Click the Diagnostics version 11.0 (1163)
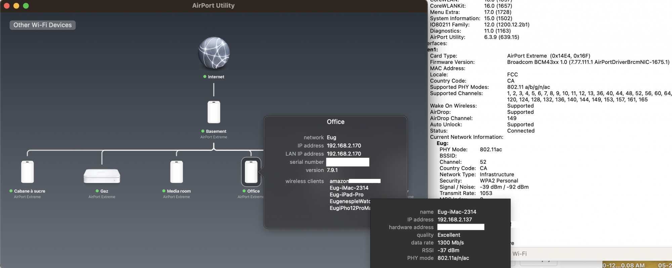The width and height of the screenshot is (672, 268). click(x=497, y=31)
